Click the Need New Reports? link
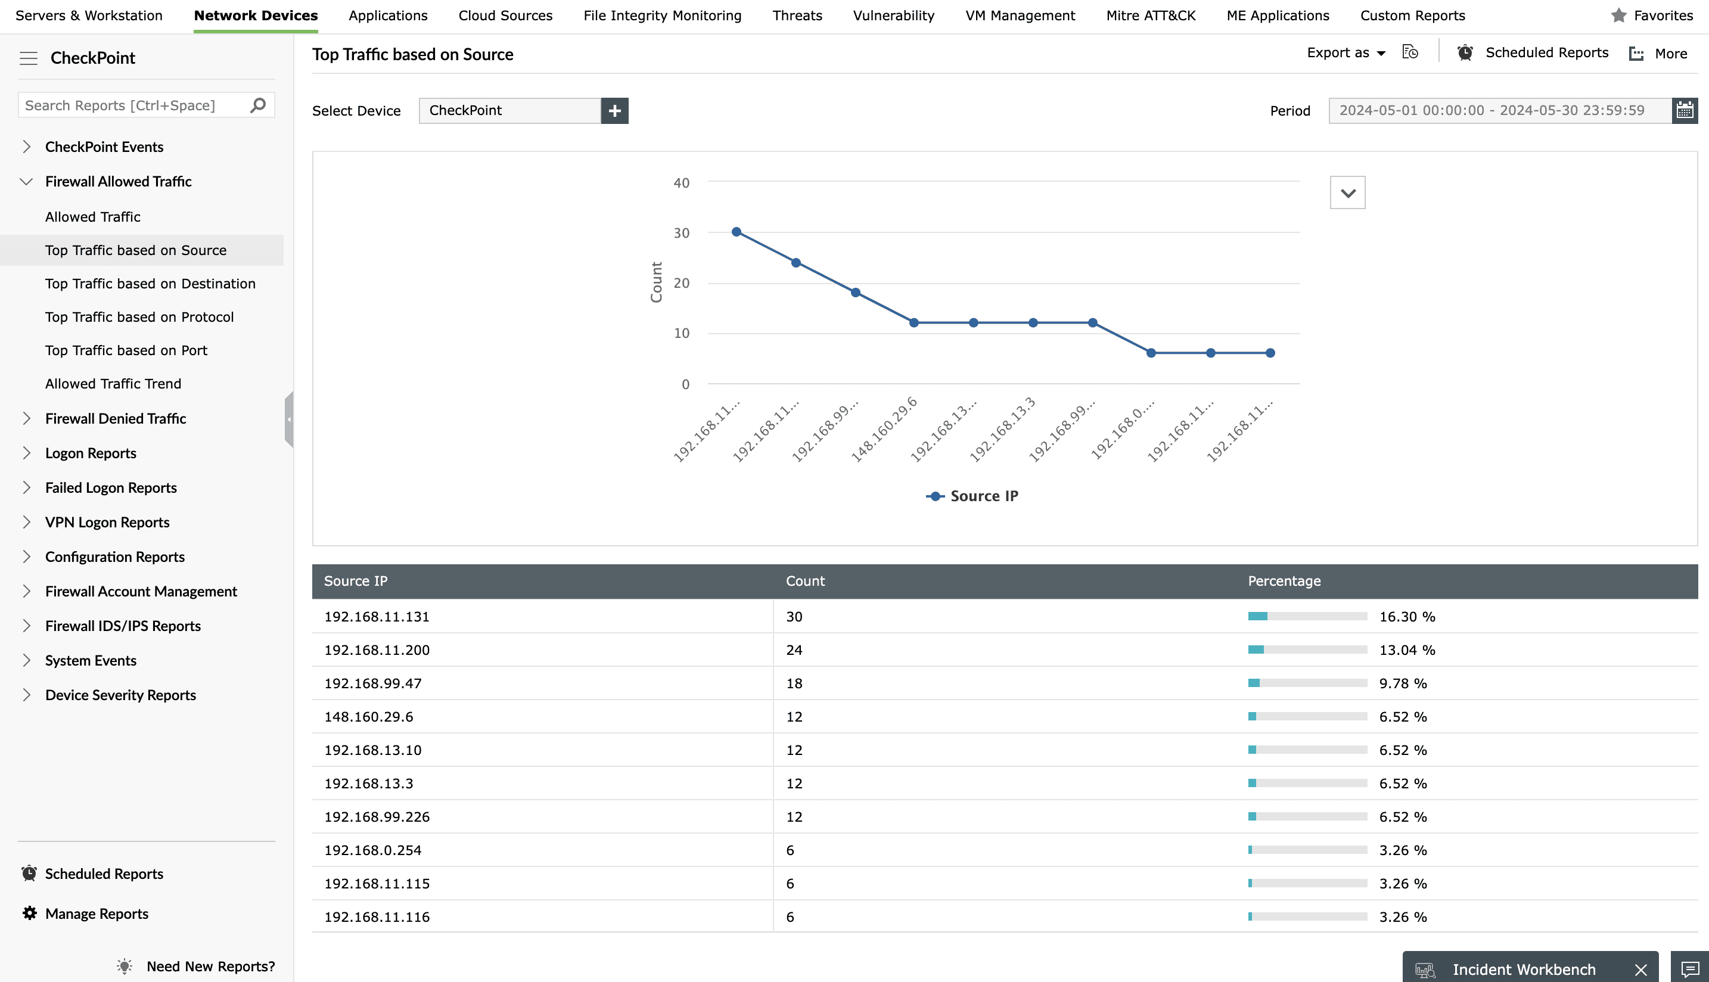 pos(210,966)
